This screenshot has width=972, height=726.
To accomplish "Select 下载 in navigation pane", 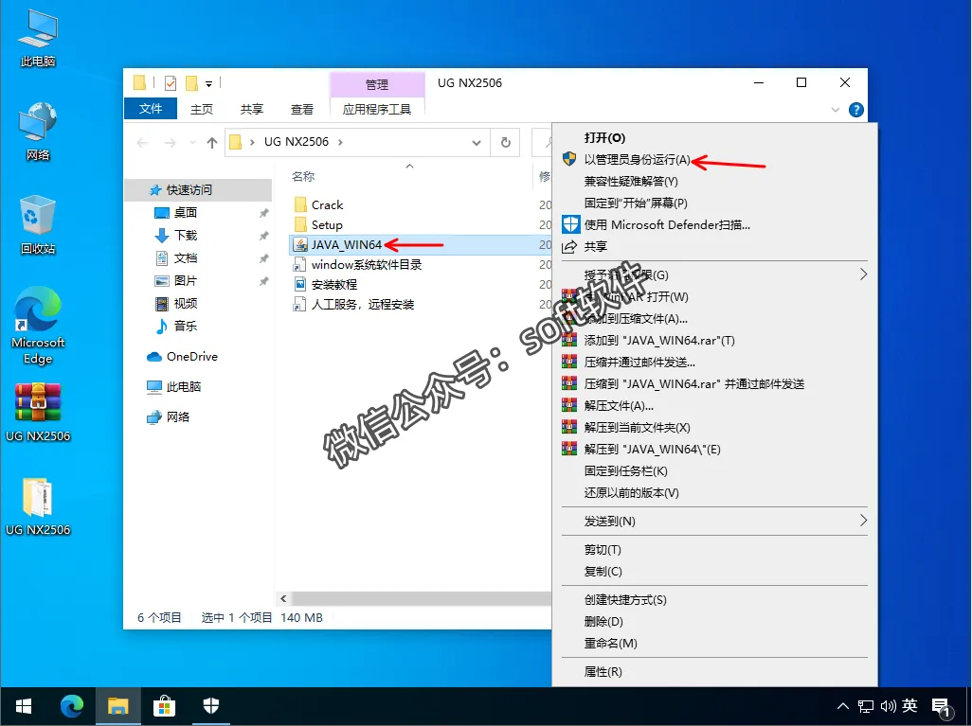I will pyautogui.click(x=186, y=236).
